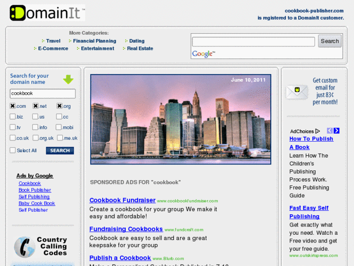Open the Entertainment category
The image size is (354, 266).
click(x=97, y=48)
